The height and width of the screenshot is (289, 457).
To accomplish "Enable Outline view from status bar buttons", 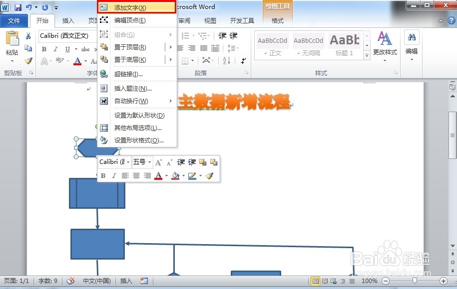I will 343,281.
